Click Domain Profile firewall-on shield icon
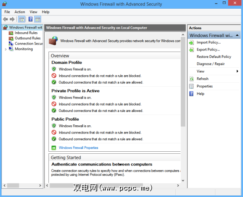243x197 pixels. [54, 69]
